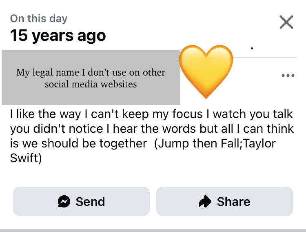Click the grey redacted profile name box
The width and height of the screenshot is (306, 232).
point(91,78)
